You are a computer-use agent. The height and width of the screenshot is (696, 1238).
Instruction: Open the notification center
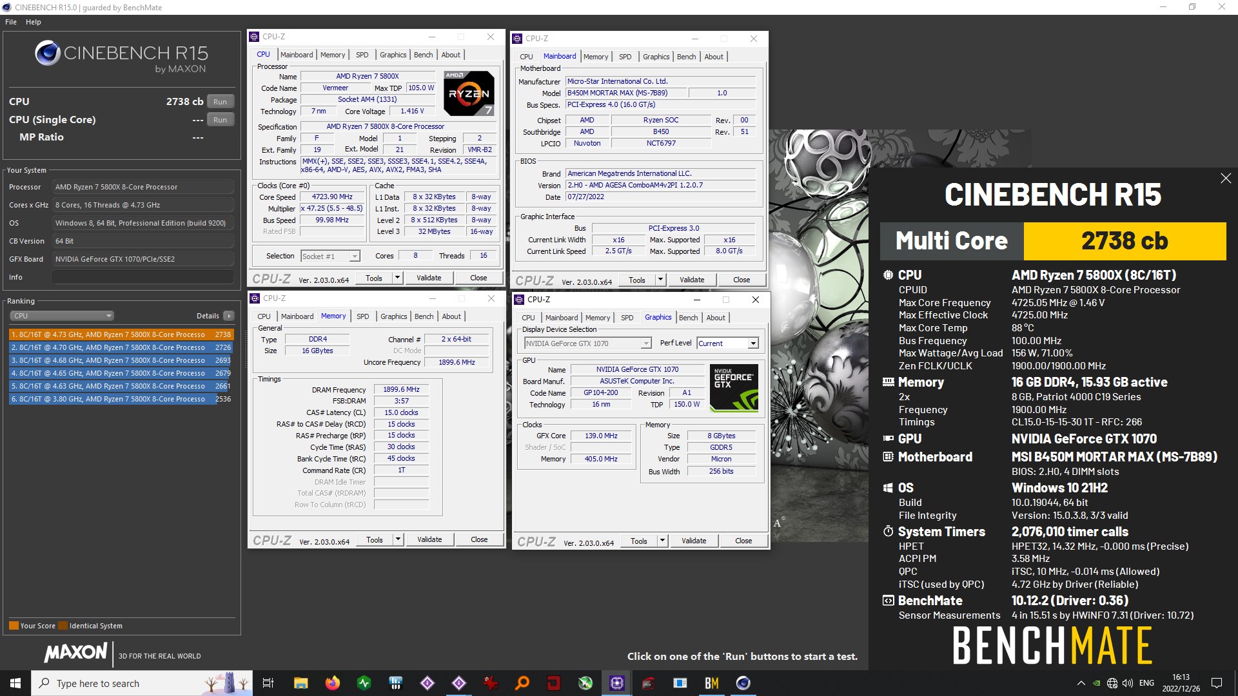point(1217,683)
